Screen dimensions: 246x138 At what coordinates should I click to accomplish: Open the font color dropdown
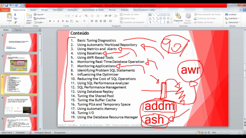87,21
